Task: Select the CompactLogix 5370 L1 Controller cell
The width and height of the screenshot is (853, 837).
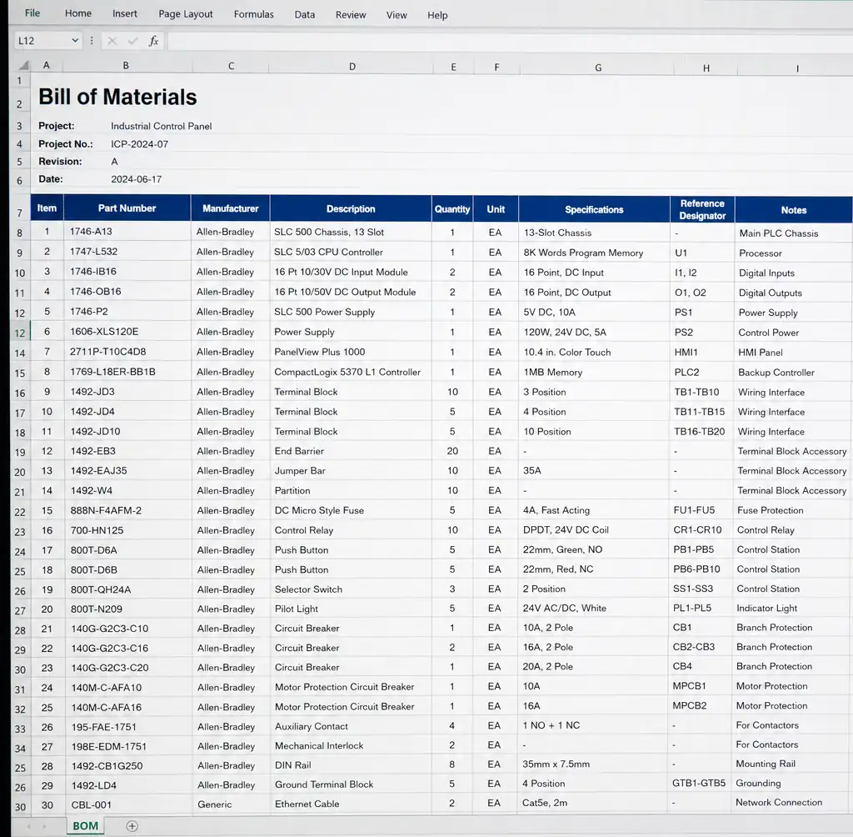Action: [x=351, y=372]
